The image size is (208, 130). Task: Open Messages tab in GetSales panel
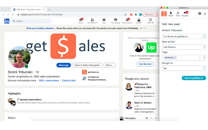(185, 14)
